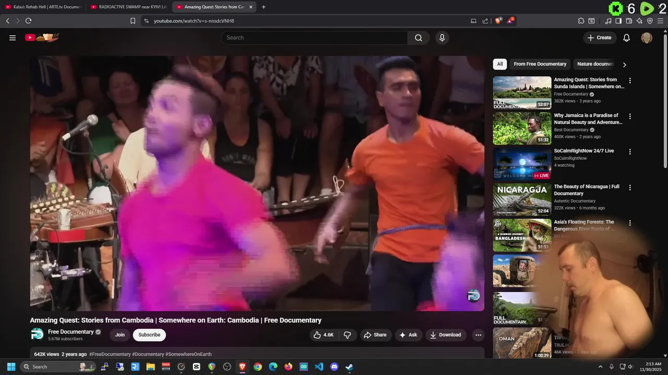This screenshot has width=668, height=375.
Task: Go to the YouTube home logo
Action: (x=42, y=37)
